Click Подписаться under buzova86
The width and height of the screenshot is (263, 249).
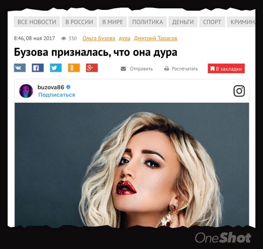(x=57, y=95)
